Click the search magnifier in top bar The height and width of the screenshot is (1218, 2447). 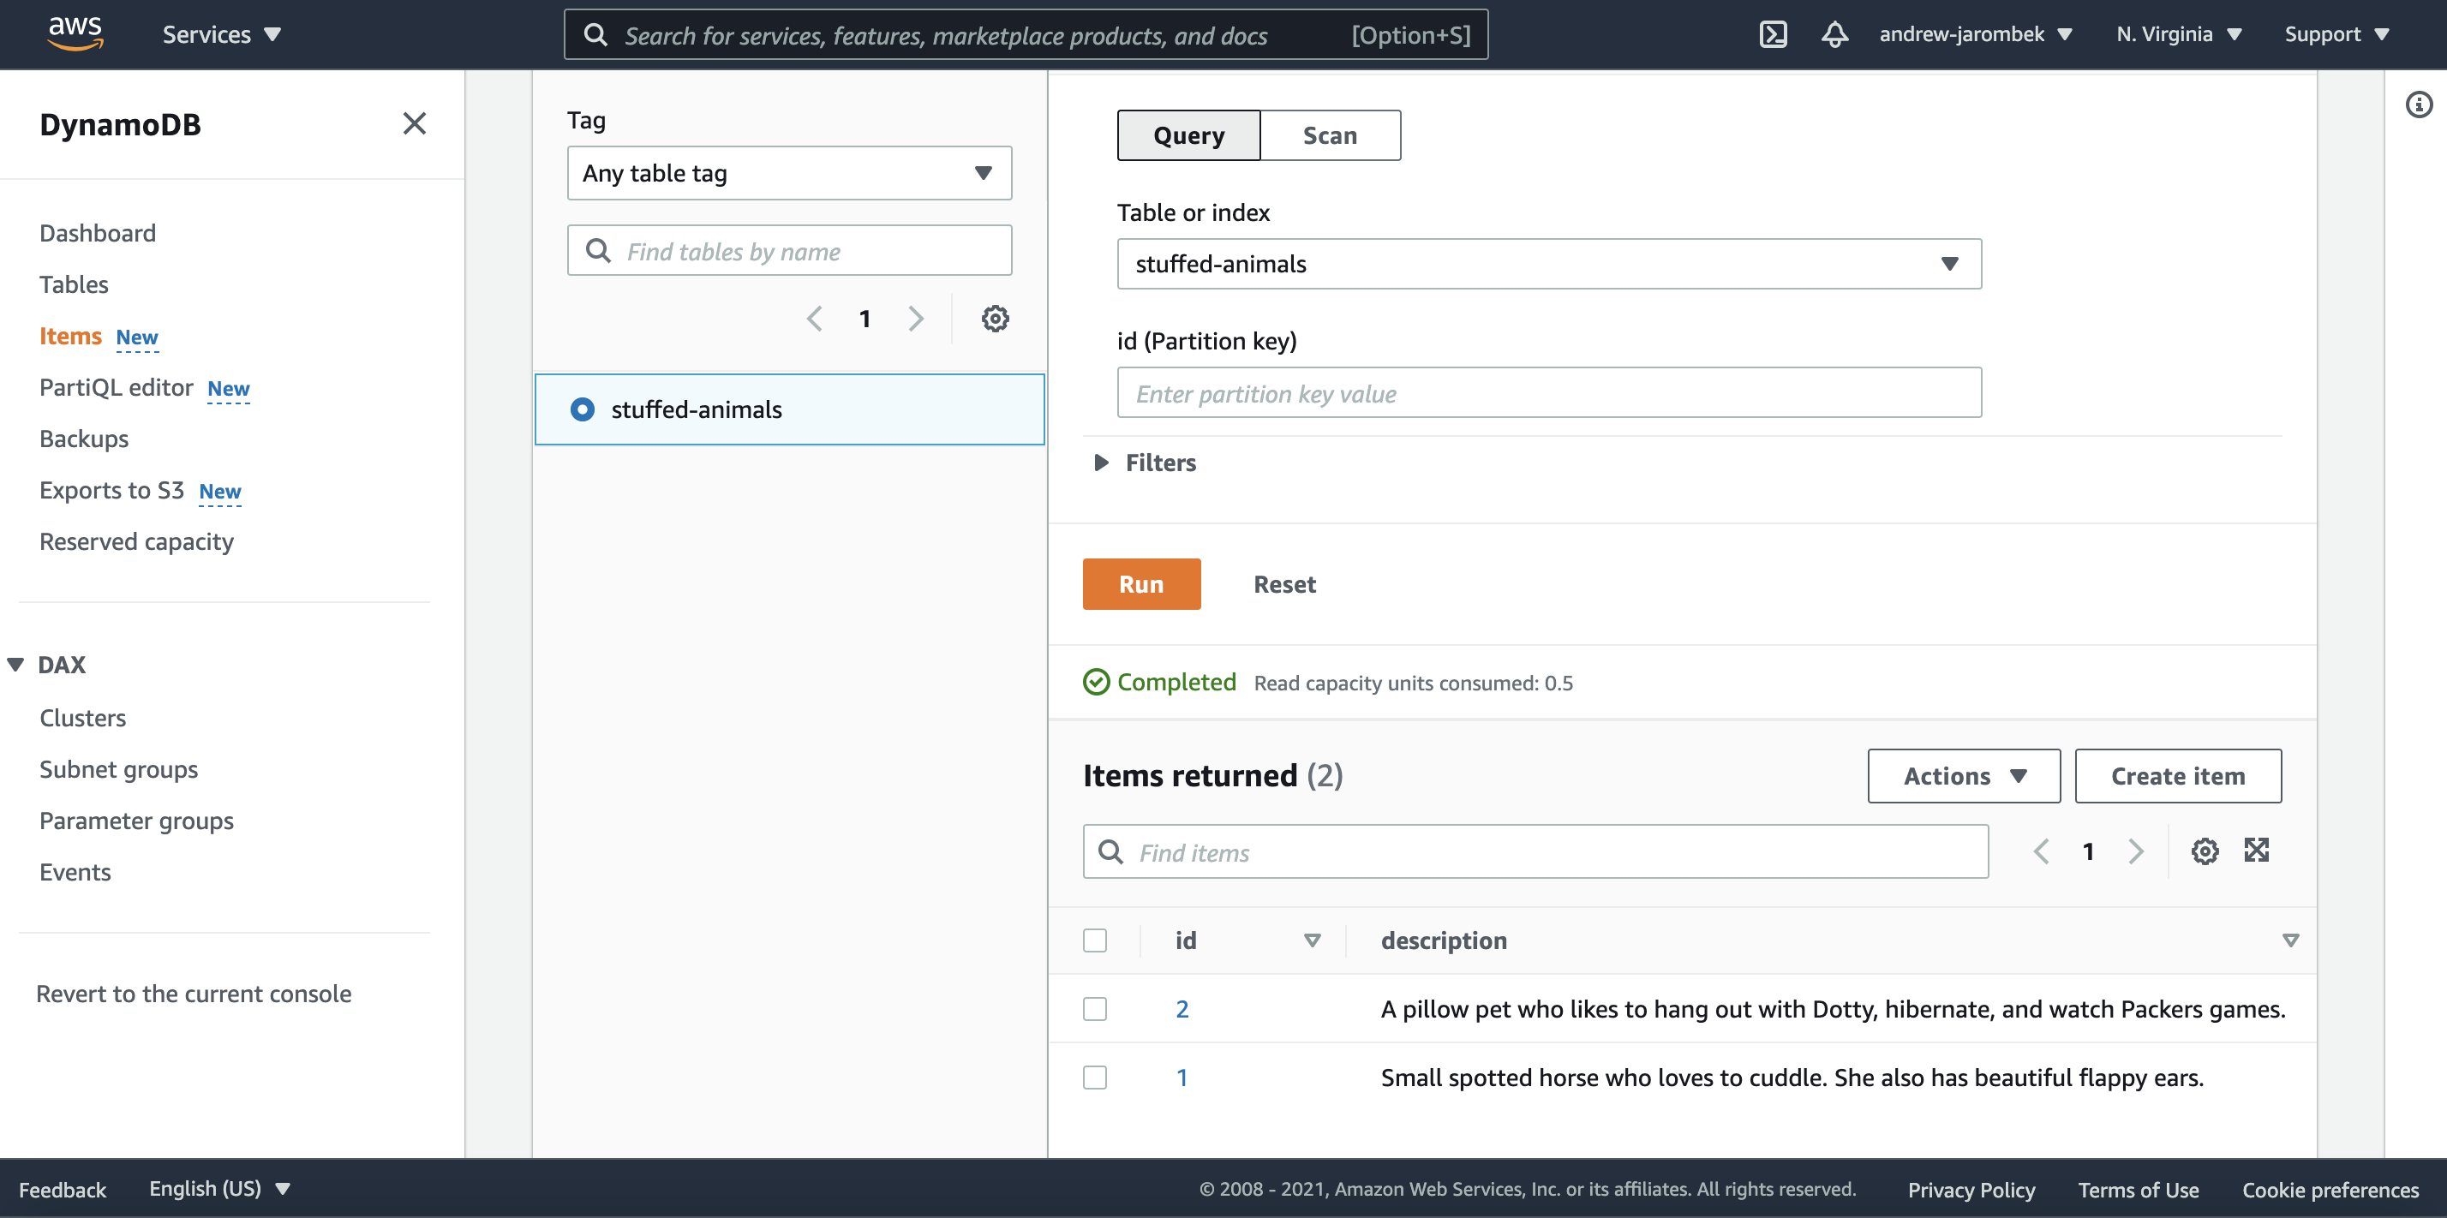tap(595, 35)
